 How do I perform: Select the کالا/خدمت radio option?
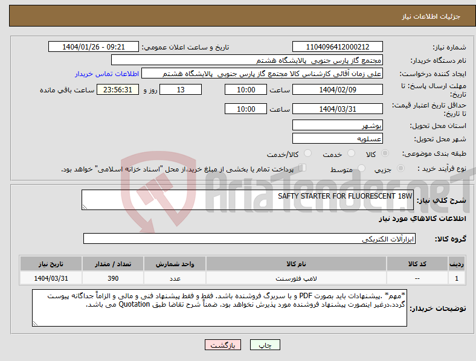[308, 153]
